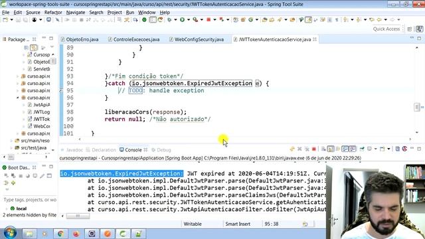Switch to the Declaration view tab

click(101, 150)
